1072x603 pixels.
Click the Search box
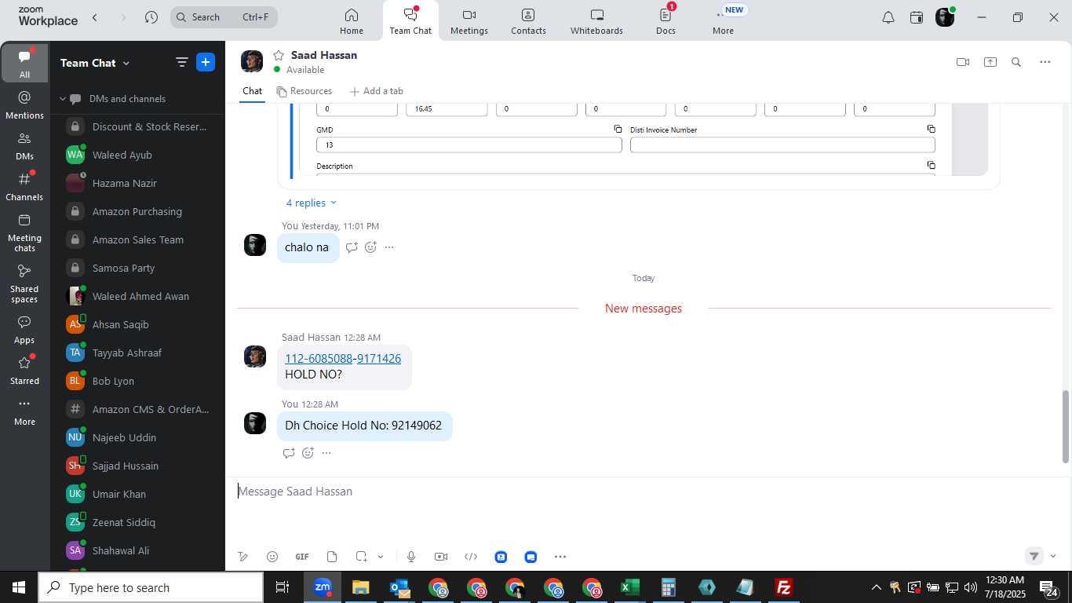click(224, 17)
